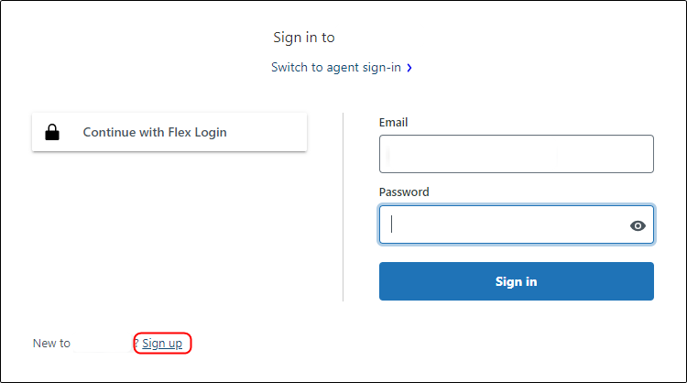This screenshot has height=383, width=687.
Task: Click the "Sign in to" heading
Action: point(304,38)
